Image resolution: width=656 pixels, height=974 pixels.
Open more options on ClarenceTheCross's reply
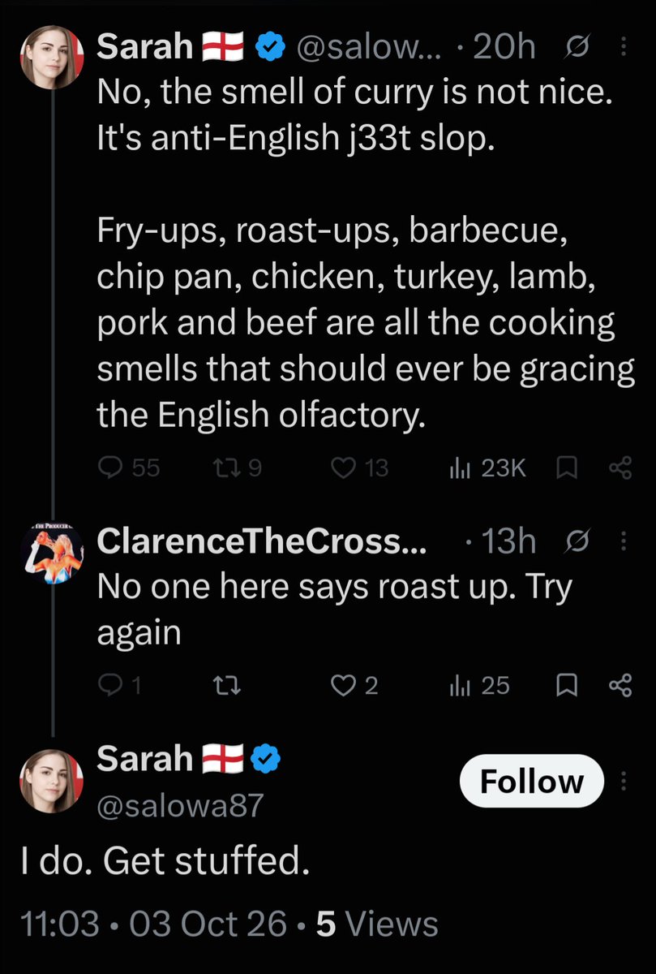[x=624, y=541]
